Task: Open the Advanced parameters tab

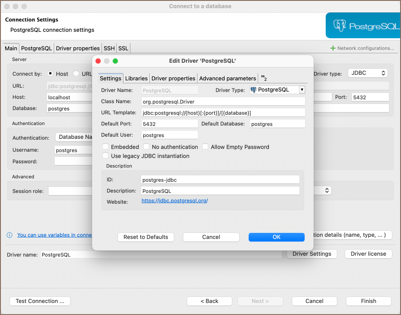Action: click(227, 78)
